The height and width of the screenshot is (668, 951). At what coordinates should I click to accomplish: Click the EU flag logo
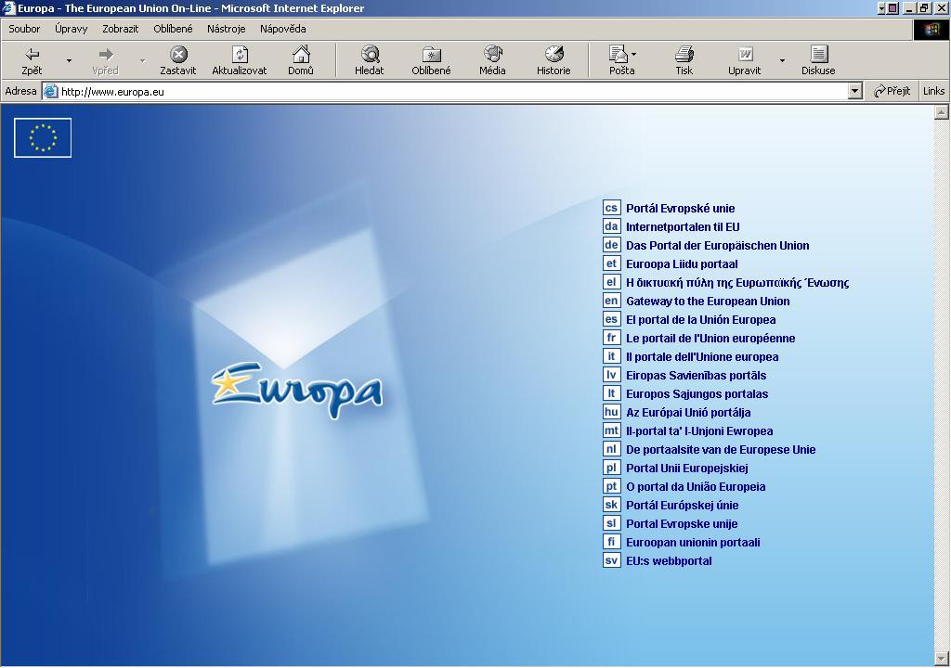coord(43,137)
